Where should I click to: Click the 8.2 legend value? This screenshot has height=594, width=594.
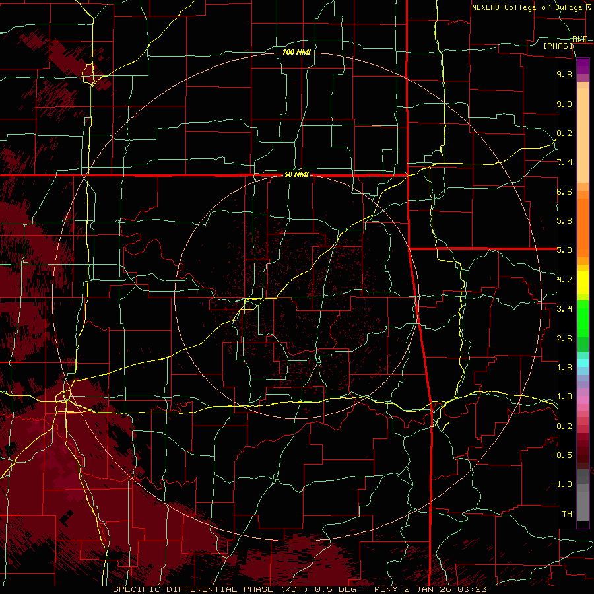pyautogui.click(x=564, y=133)
